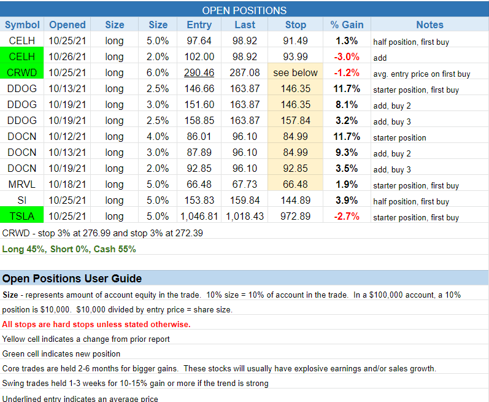Click the Entry column header

pos(199,25)
